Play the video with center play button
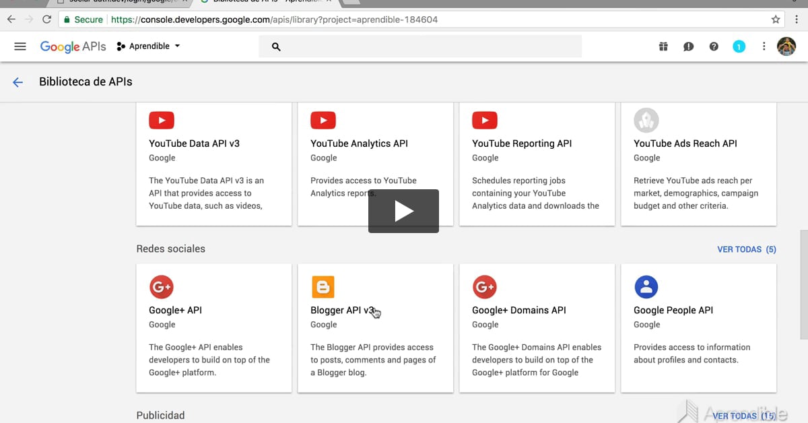 pyautogui.click(x=403, y=211)
